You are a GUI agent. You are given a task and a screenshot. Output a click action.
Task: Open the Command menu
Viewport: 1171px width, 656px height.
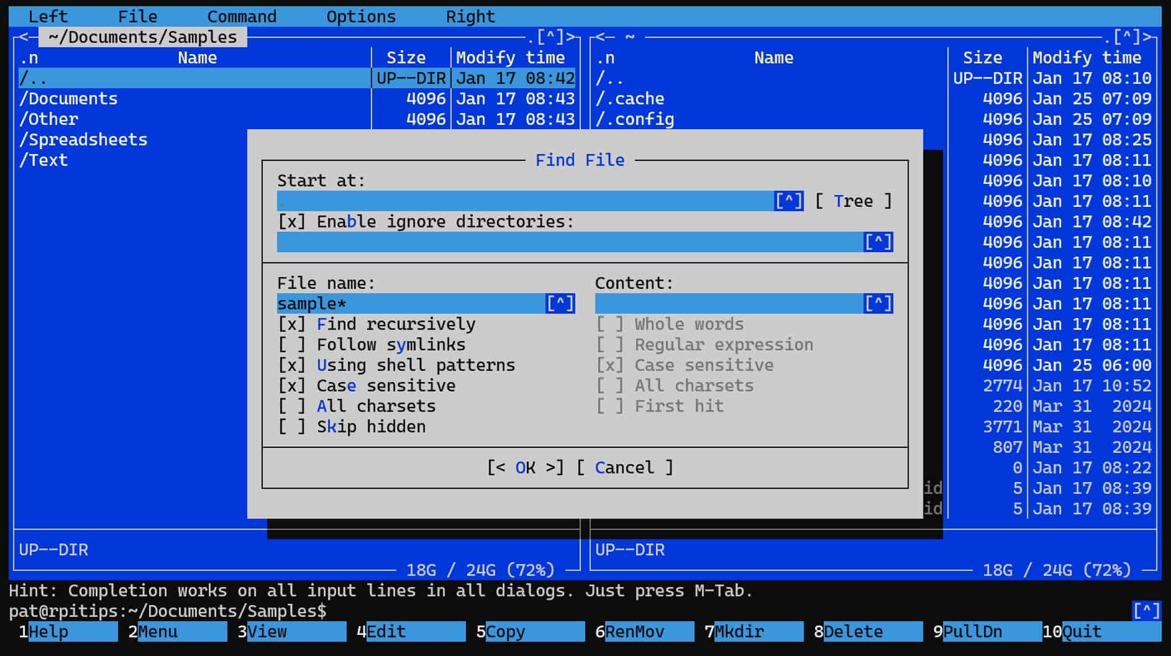coord(242,17)
